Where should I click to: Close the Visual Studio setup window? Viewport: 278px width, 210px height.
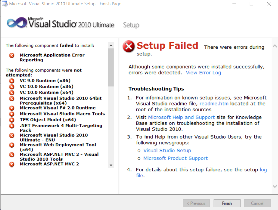pos(269,4)
